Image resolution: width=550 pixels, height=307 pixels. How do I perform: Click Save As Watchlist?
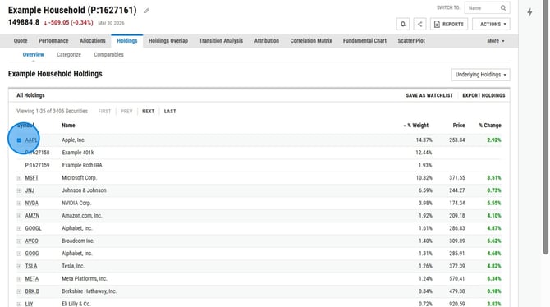pyautogui.click(x=429, y=95)
